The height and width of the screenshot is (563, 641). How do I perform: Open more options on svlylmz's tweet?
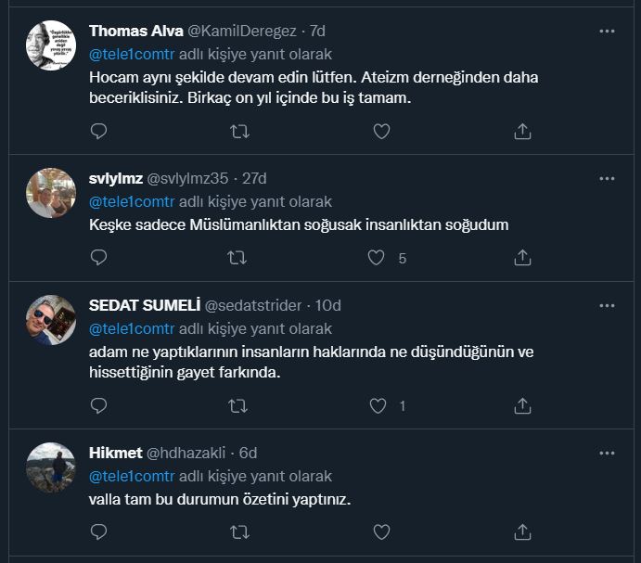coord(607,178)
